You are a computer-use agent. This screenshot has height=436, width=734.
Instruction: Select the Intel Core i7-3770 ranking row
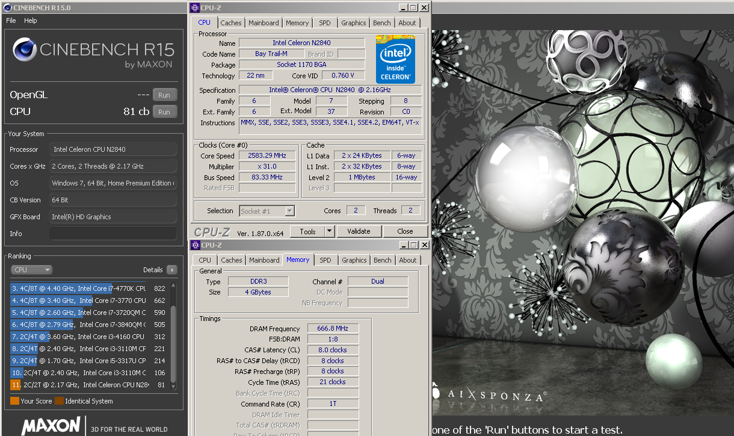[88, 301]
